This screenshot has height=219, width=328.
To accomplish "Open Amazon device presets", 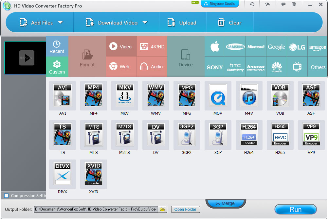I will [x=318, y=46].
